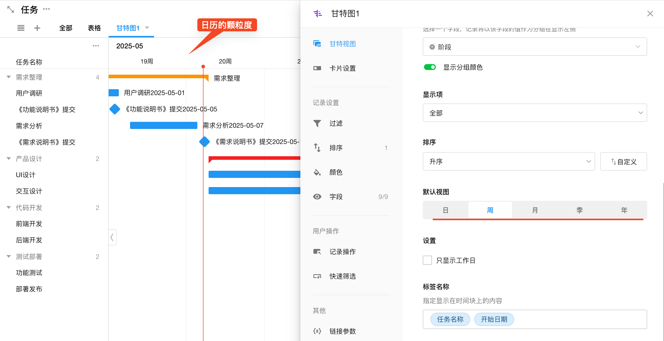Click the expand arrows icon beside 任务
Screen dimensions: 664x341
10,10
